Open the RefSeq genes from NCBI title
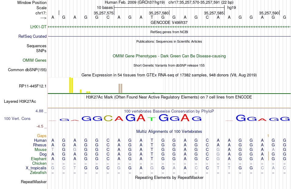 tap(169, 32)
